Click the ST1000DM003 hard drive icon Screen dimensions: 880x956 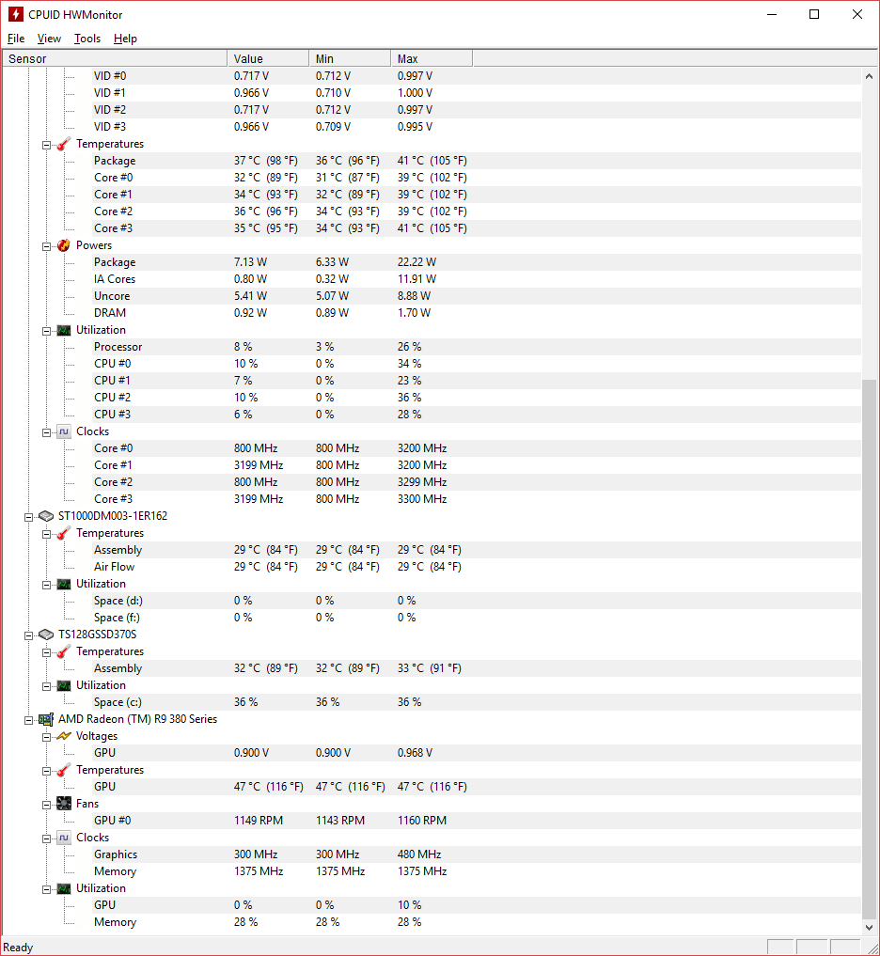pos(46,516)
